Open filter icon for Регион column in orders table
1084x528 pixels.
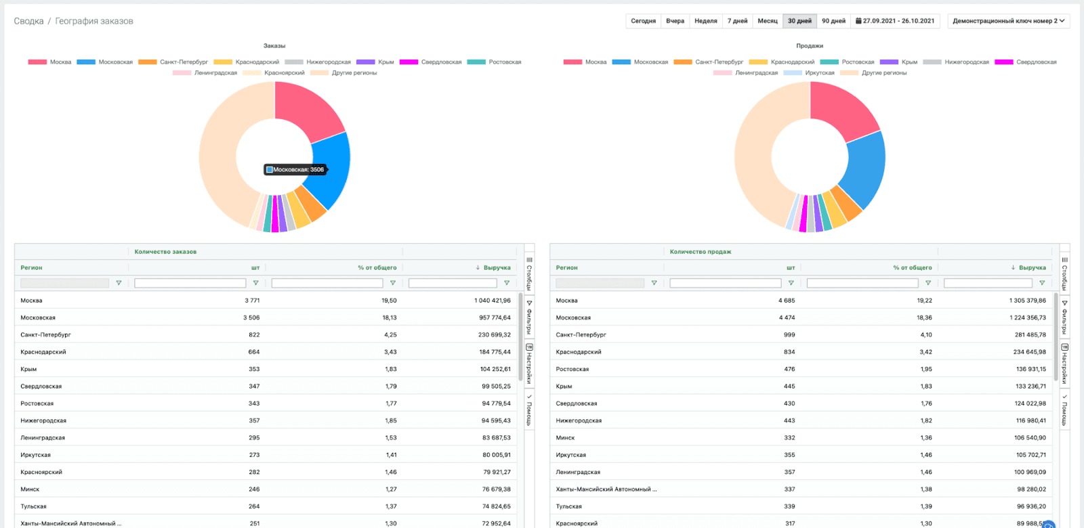119,283
